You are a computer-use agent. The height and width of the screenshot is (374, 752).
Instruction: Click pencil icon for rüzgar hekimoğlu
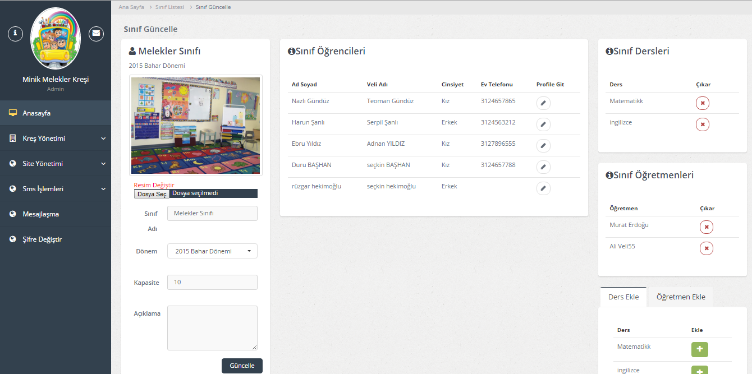543,188
